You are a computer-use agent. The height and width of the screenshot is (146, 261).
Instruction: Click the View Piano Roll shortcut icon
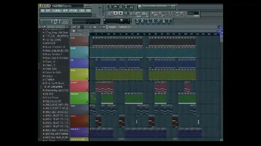point(121,6)
